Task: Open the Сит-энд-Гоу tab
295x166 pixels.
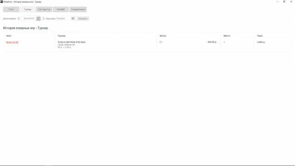Action: point(44,9)
